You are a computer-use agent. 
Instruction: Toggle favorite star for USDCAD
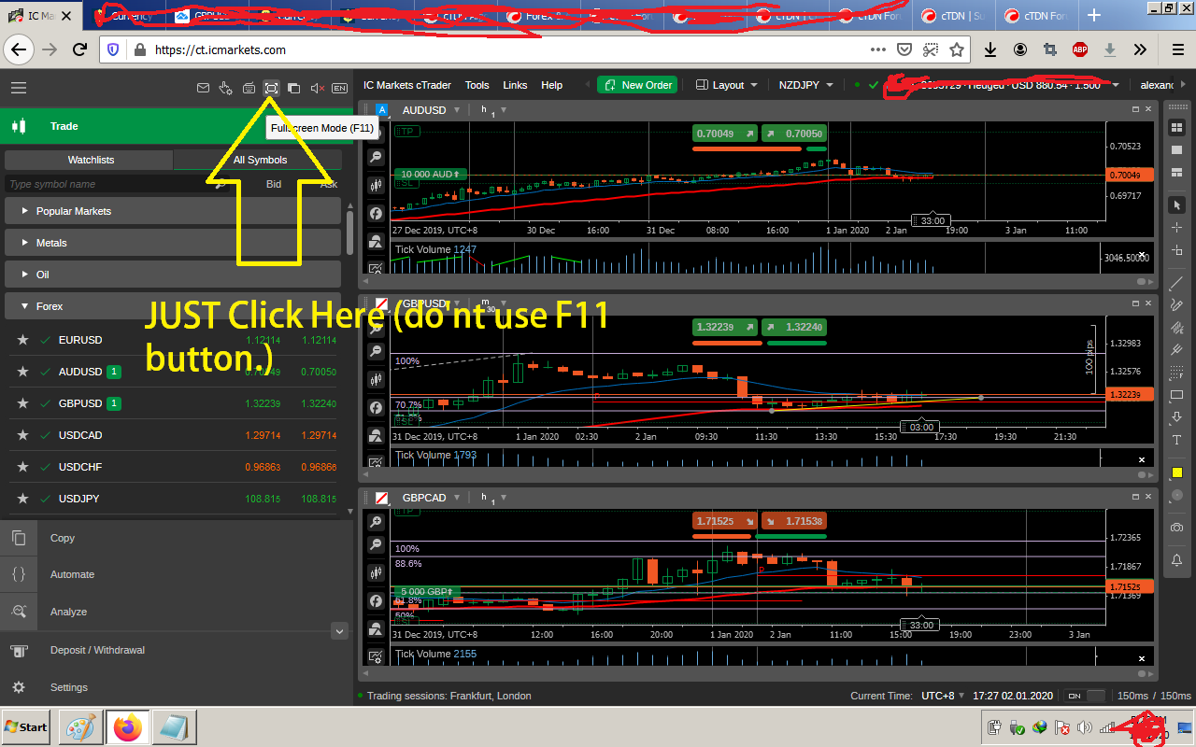[x=22, y=435]
